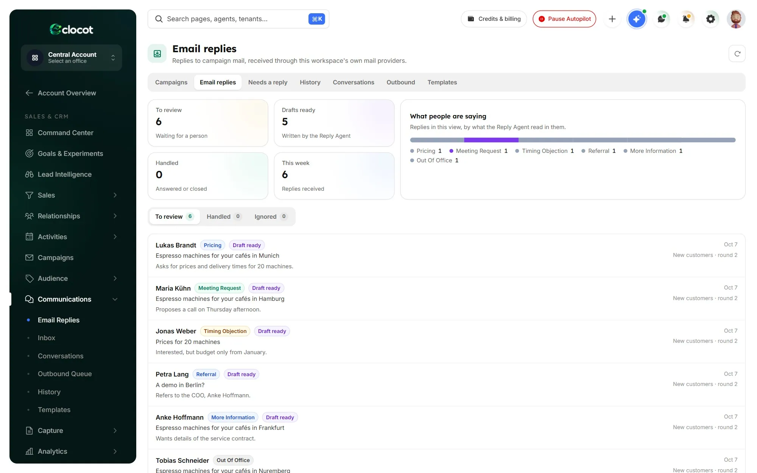Image resolution: width=757 pixels, height=473 pixels.
Task: Click the ⌘K shortcut badge
Action: [x=317, y=19]
